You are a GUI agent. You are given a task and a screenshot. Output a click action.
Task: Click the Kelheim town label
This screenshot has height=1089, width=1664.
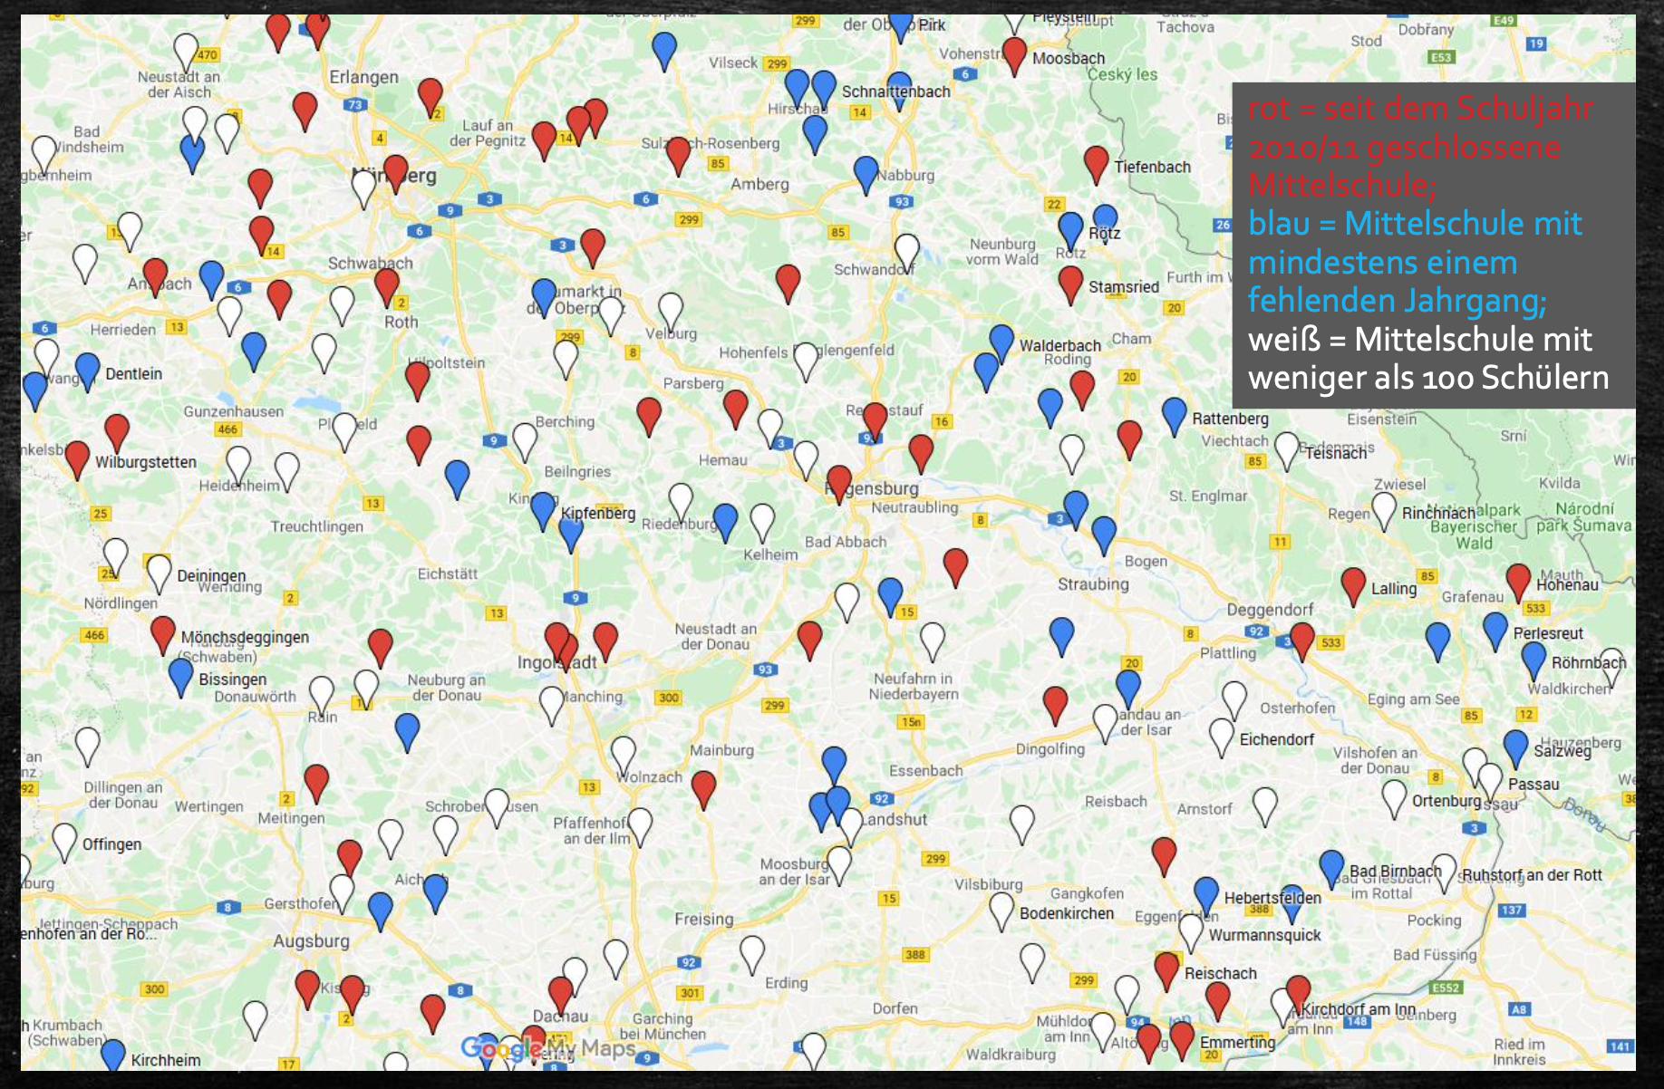[770, 554]
